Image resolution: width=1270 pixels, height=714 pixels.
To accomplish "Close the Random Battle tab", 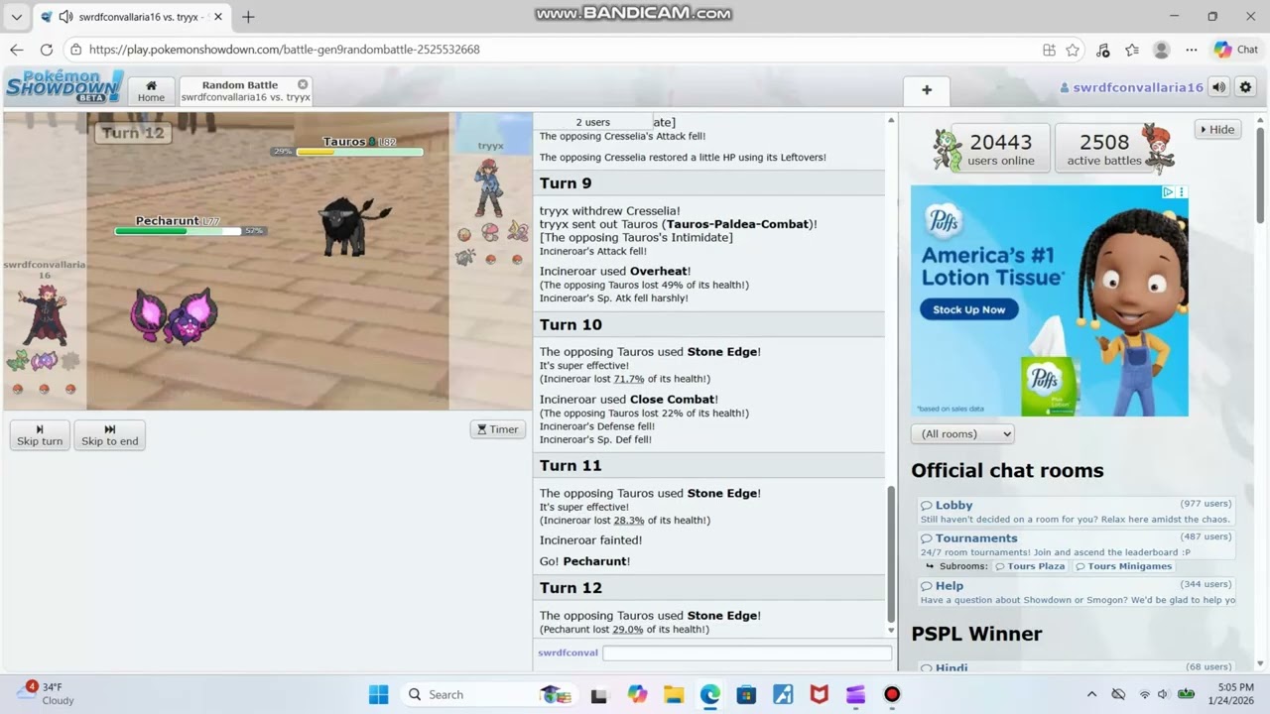I will point(303,84).
